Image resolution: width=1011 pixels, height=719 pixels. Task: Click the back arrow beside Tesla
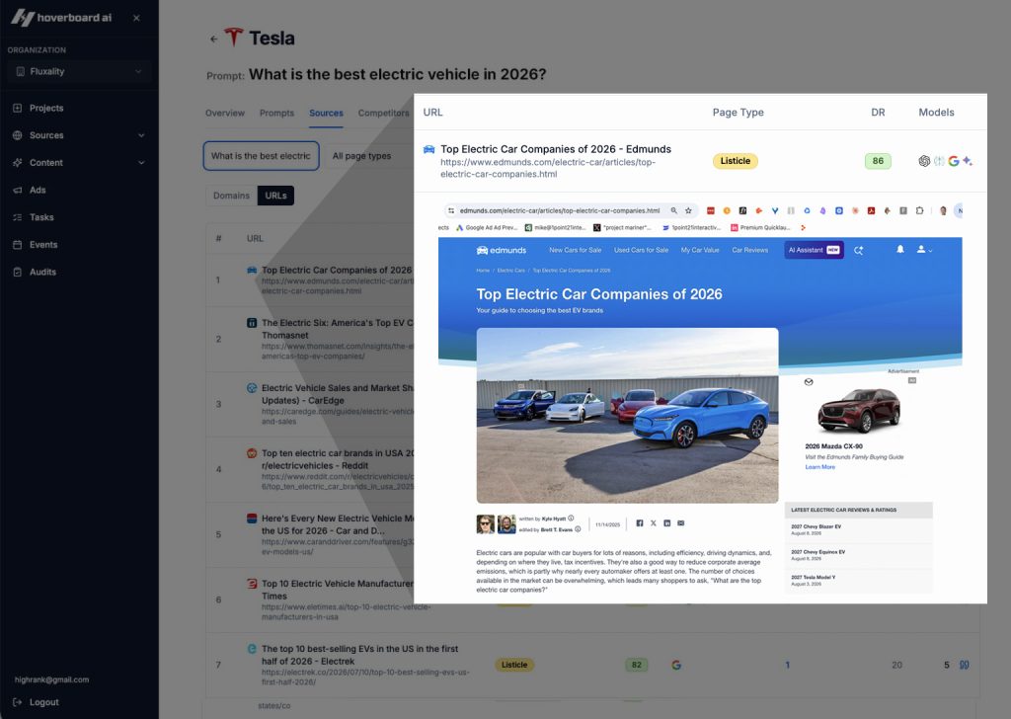click(x=213, y=39)
